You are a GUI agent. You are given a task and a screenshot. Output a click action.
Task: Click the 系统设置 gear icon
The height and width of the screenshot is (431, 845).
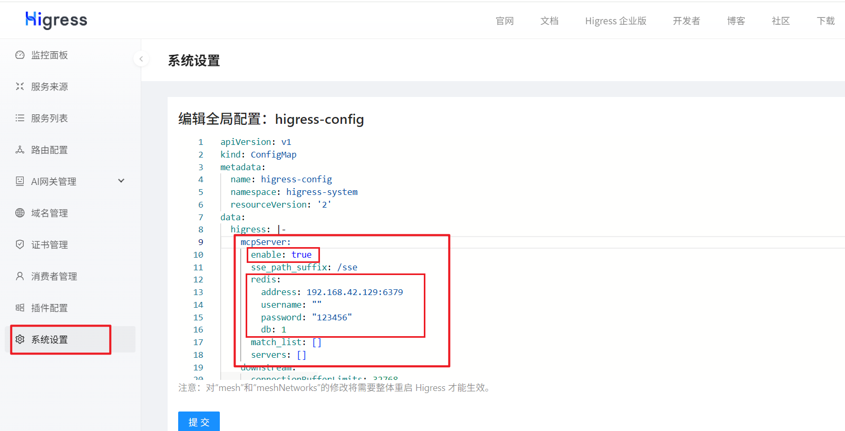(20, 339)
